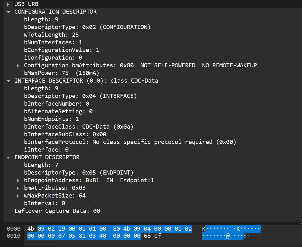Collapse the CONFIGURATION DESCRIPTOR section
The height and width of the screenshot is (247, 302).
tap(8, 12)
